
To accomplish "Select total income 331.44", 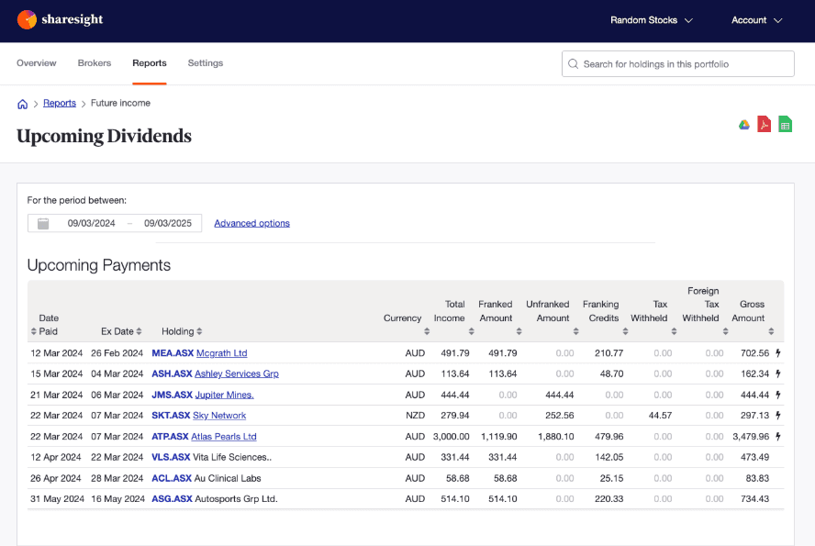I will pyautogui.click(x=455, y=457).
